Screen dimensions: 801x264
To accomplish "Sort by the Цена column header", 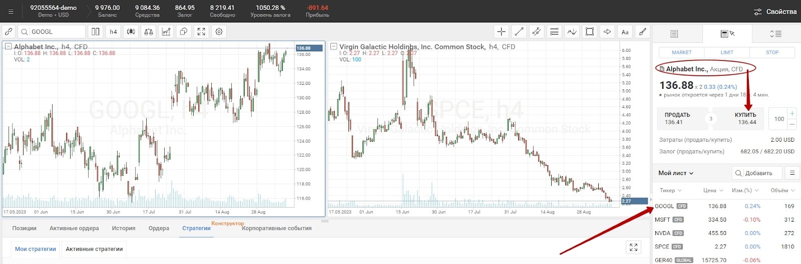I will tap(713, 190).
